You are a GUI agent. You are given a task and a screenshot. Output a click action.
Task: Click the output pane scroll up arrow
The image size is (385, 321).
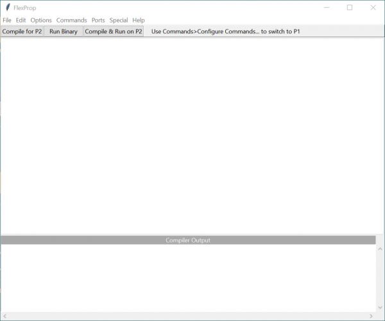(380, 248)
